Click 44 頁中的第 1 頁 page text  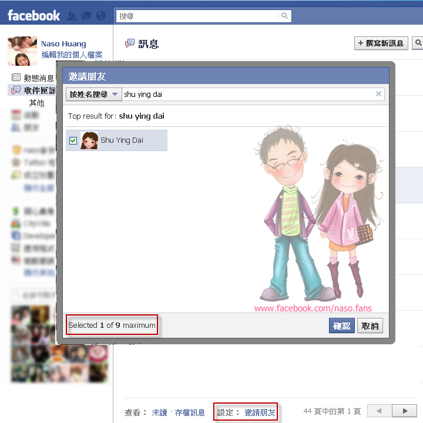click(332, 411)
